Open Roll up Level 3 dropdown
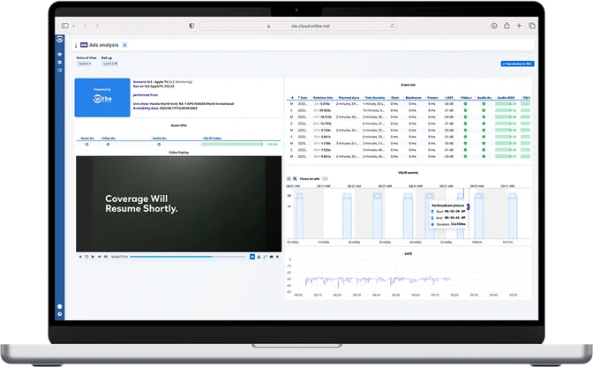 [x=110, y=64]
